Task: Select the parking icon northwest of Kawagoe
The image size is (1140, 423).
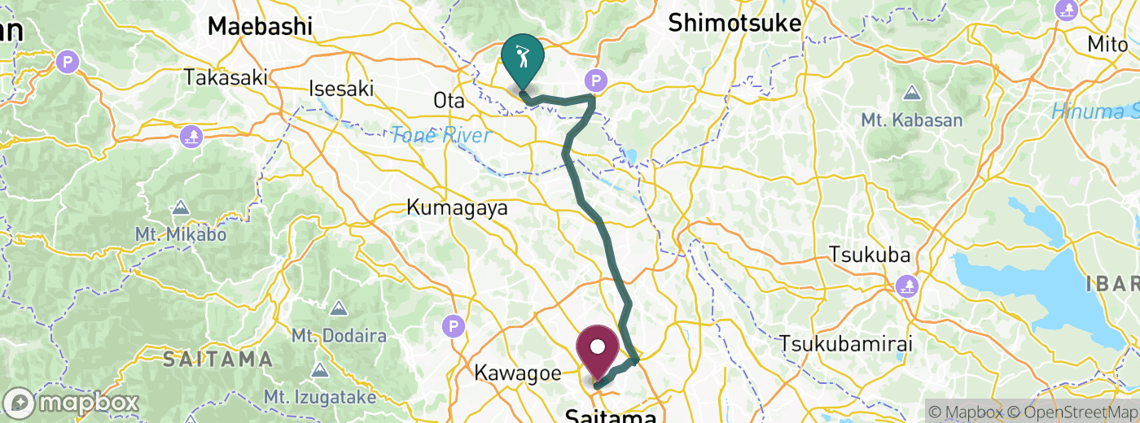Action: pyautogui.click(x=454, y=327)
